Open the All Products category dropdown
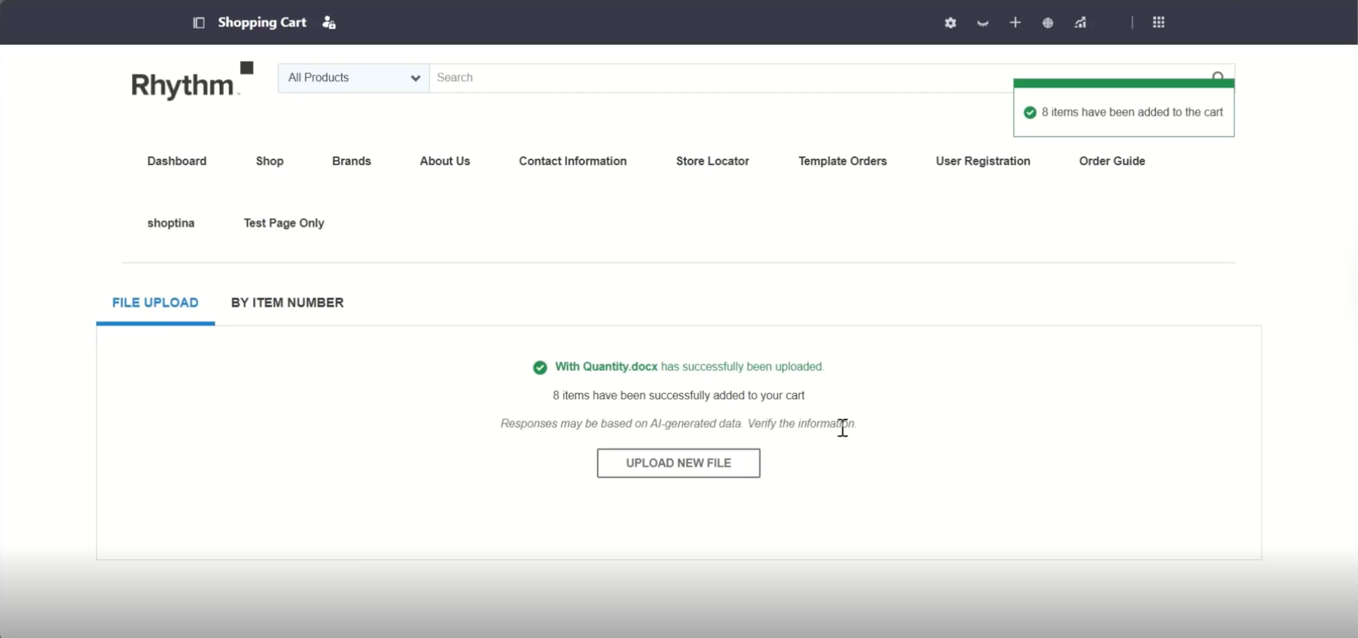 pyautogui.click(x=352, y=78)
